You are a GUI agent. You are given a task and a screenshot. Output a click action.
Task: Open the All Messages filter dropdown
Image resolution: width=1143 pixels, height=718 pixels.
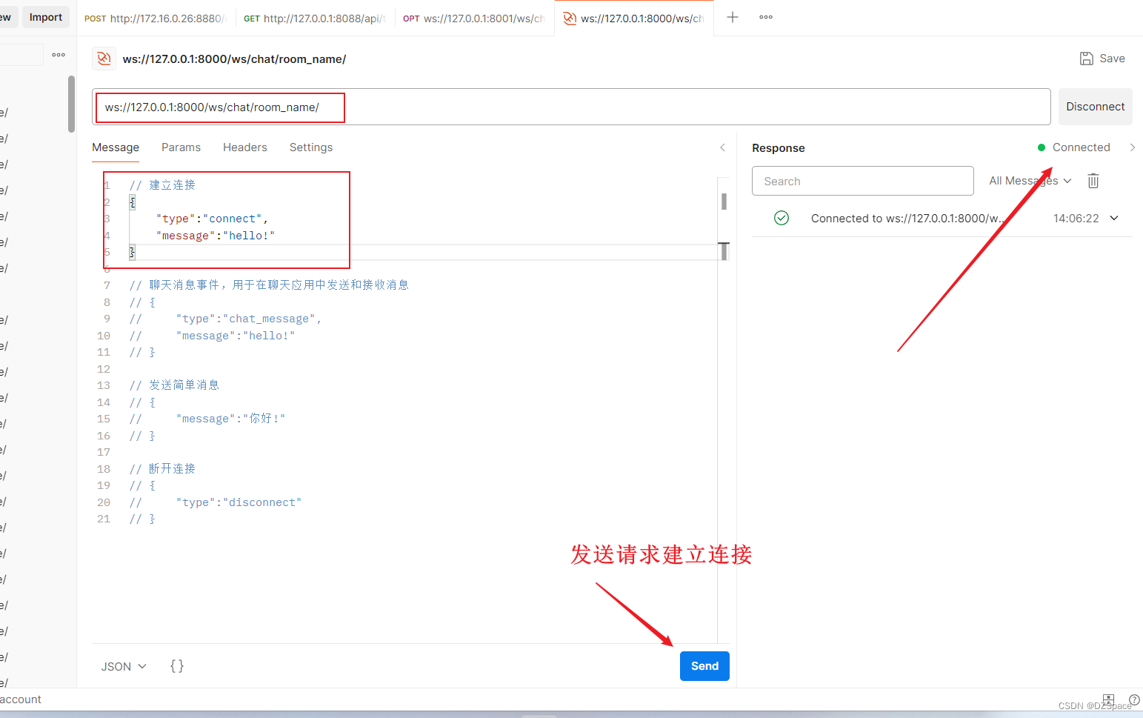(x=1029, y=180)
